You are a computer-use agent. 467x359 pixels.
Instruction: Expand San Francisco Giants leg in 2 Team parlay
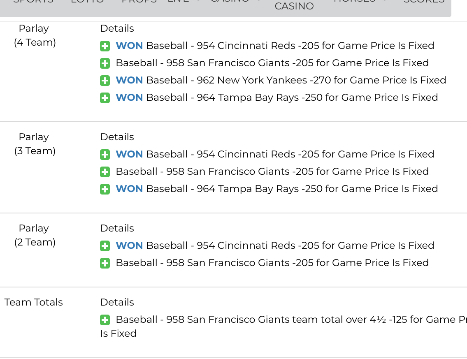pyautogui.click(x=105, y=264)
